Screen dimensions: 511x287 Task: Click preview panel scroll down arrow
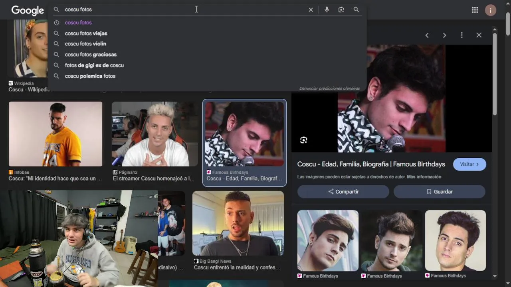point(495,276)
